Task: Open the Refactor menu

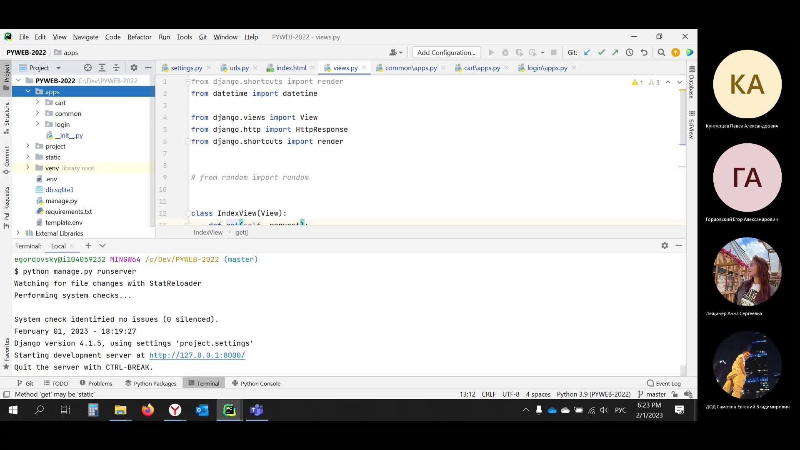Action: pos(139,37)
